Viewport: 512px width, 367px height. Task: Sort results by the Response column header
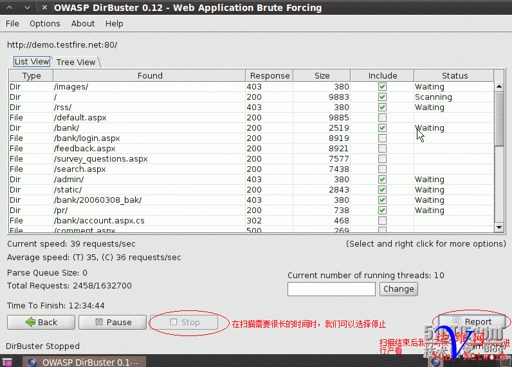tap(270, 75)
